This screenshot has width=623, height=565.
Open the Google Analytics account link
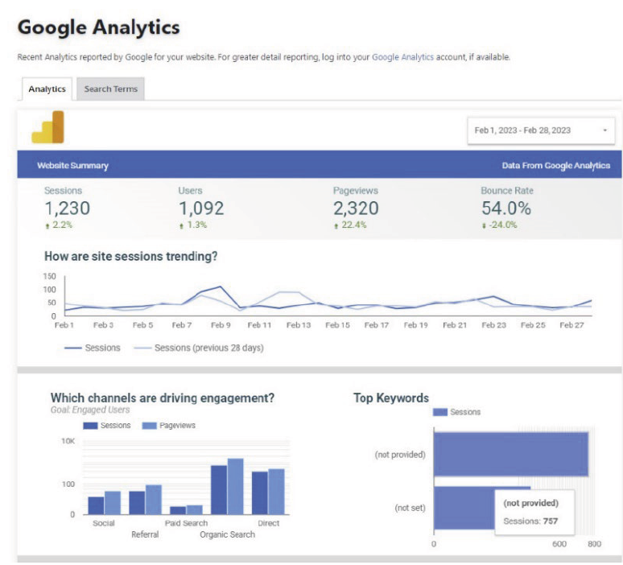click(x=402, y=57)
